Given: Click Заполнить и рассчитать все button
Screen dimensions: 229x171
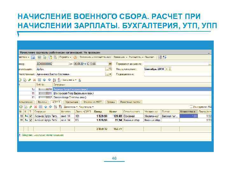Looking at the screenshot, I should pyautogui.click(x=95, y=57).
